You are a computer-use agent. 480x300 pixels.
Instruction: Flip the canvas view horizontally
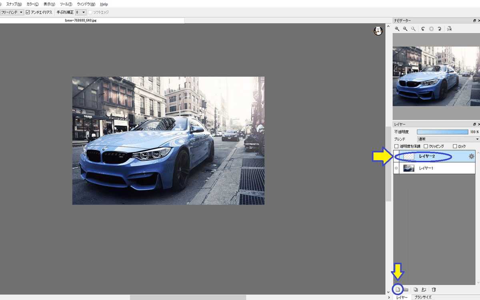coord(450,29)
